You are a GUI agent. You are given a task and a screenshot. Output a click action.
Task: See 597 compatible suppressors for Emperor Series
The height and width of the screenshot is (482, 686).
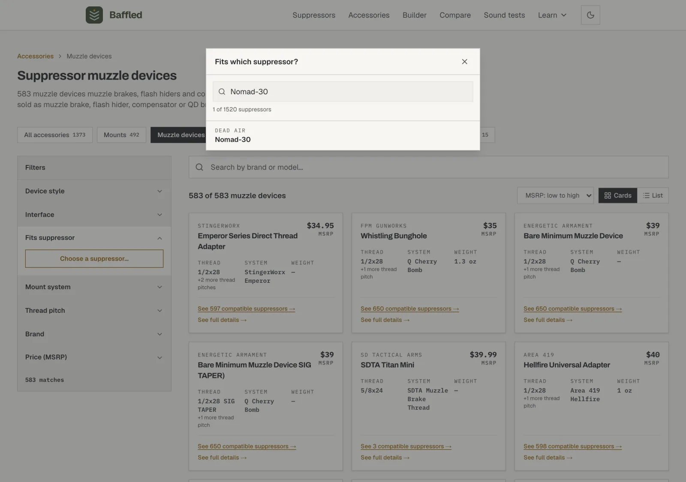pyautogui.click(x=247, y=308)
